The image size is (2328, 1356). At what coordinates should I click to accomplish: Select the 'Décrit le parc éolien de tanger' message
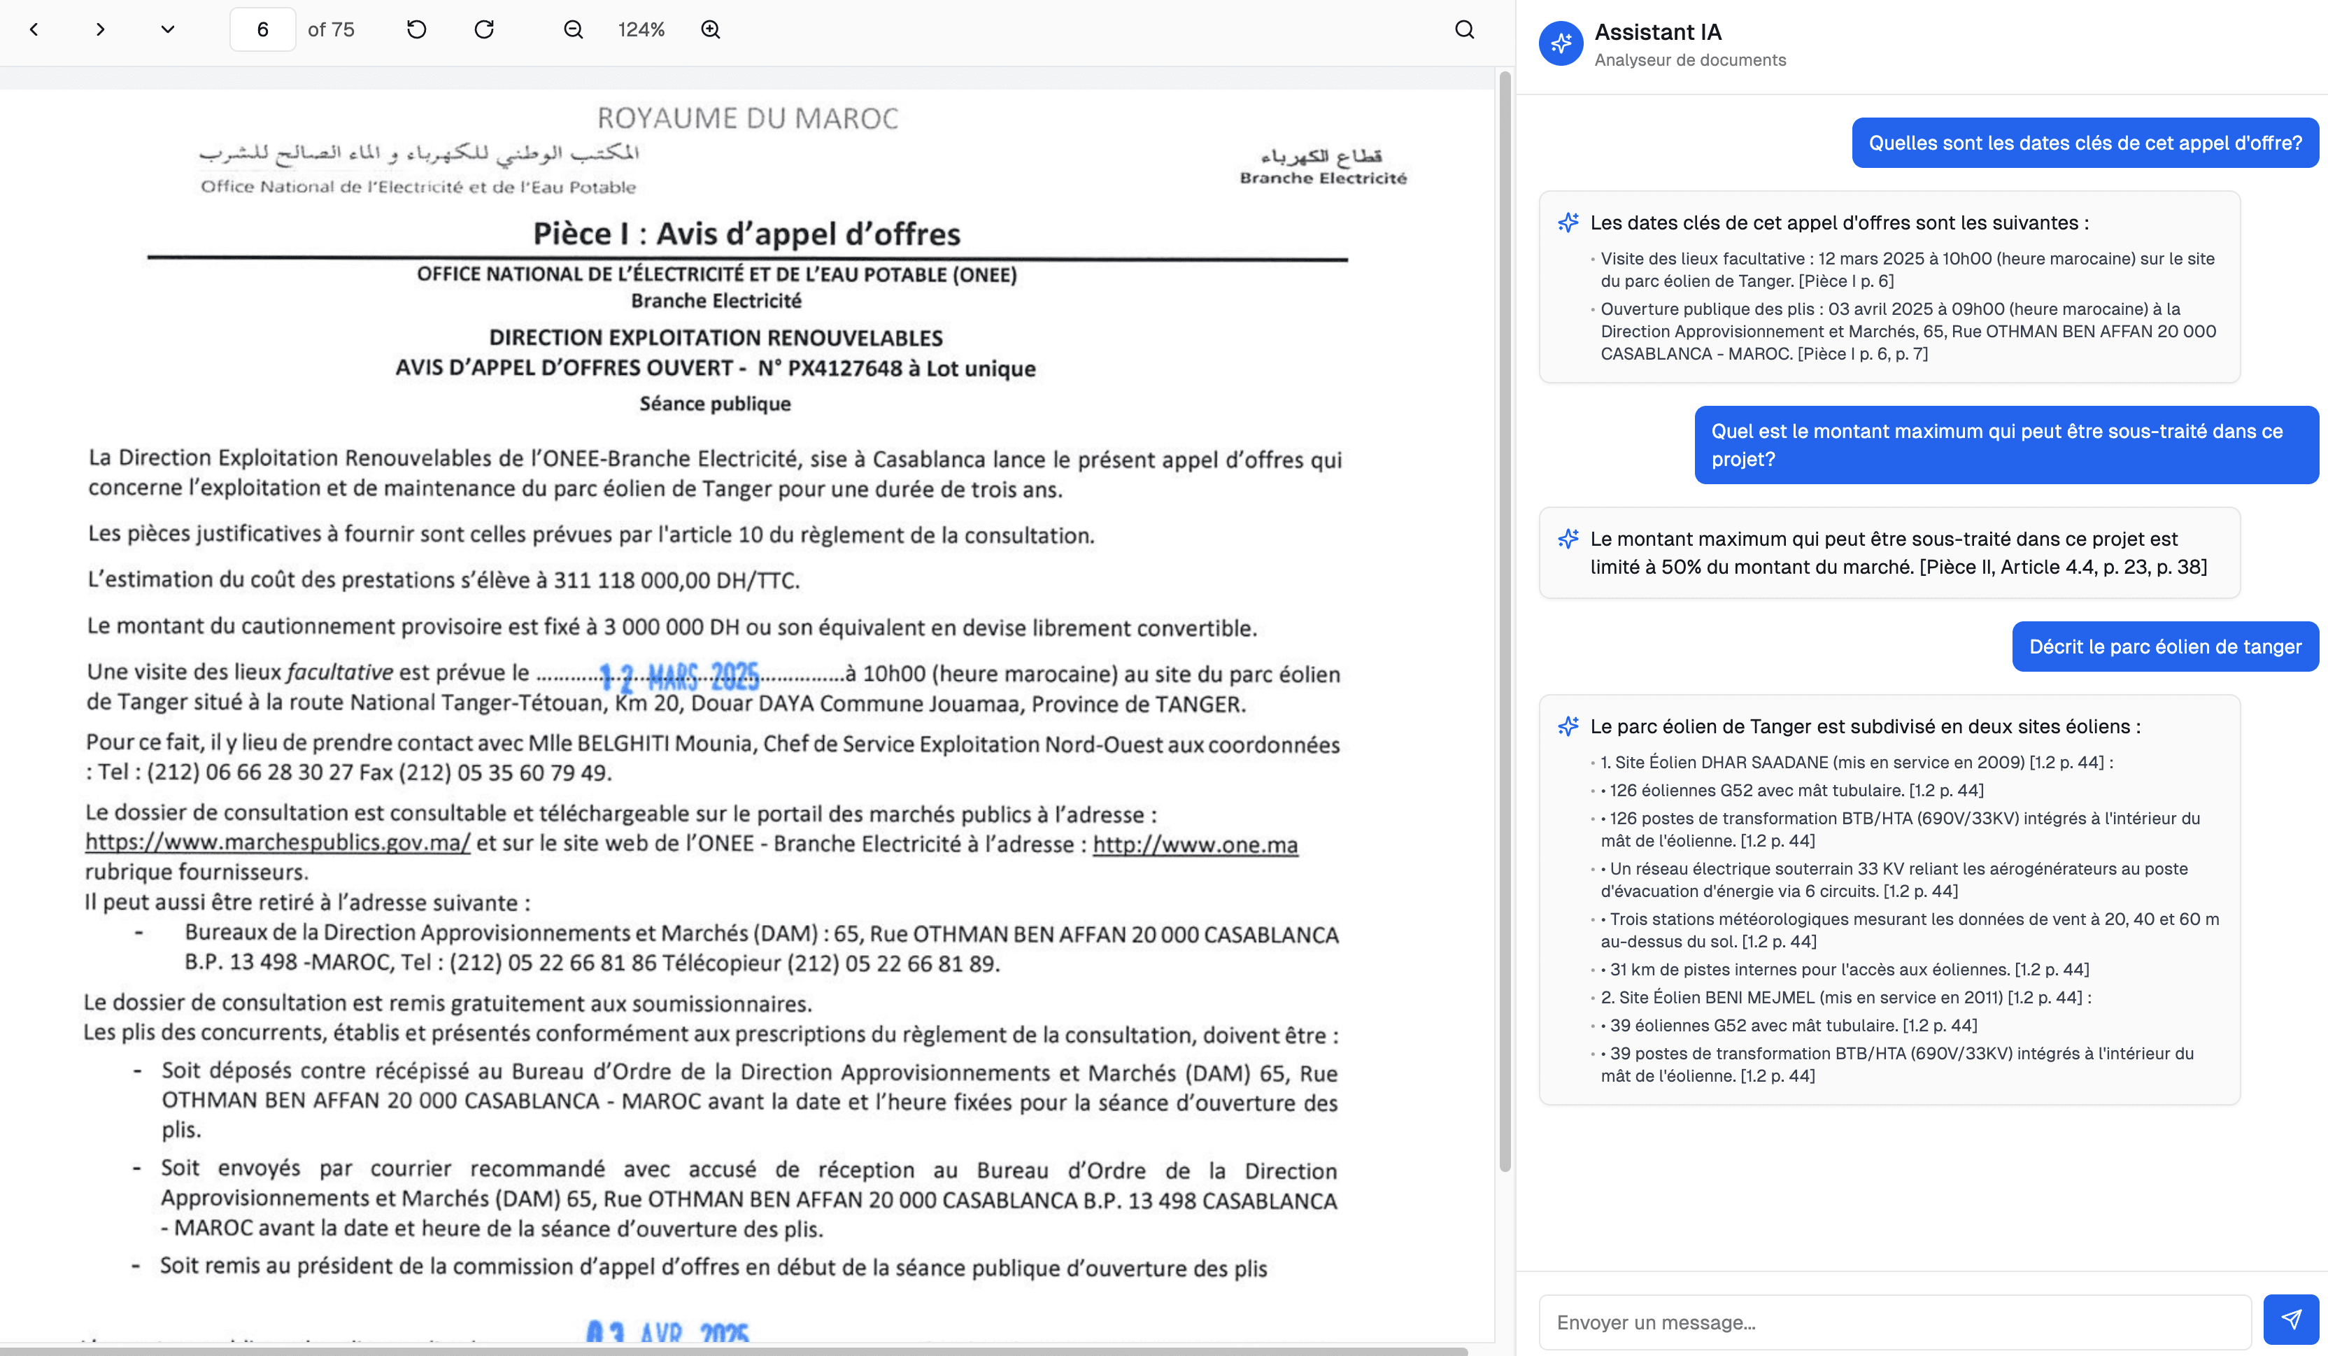point(2164,647)
